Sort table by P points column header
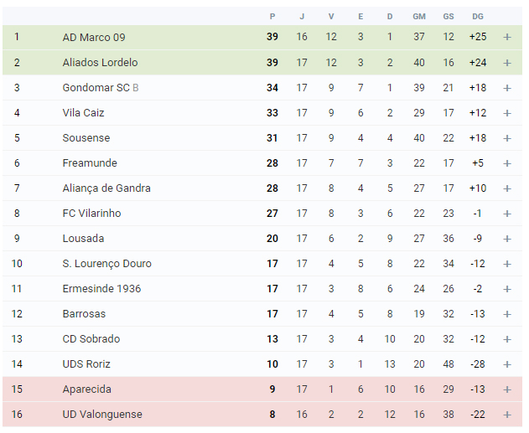This screenshot has height=433, width=529. click(272, 17)
